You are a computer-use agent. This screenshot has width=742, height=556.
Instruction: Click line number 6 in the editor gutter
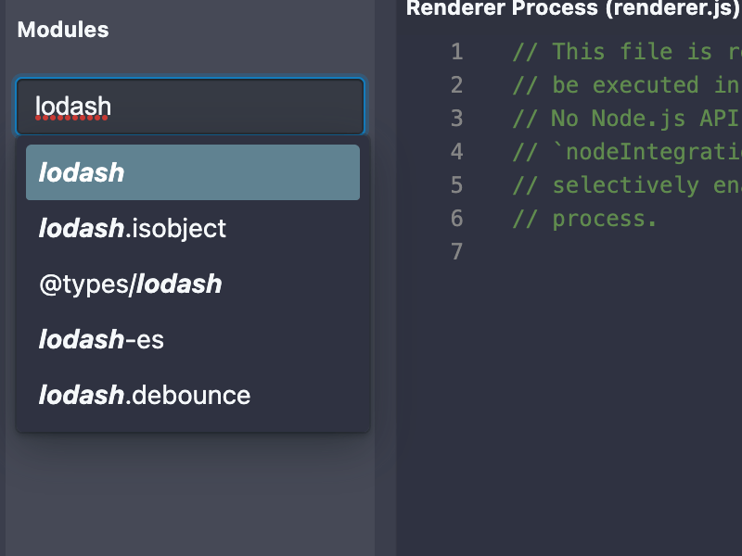coord(456,219)
